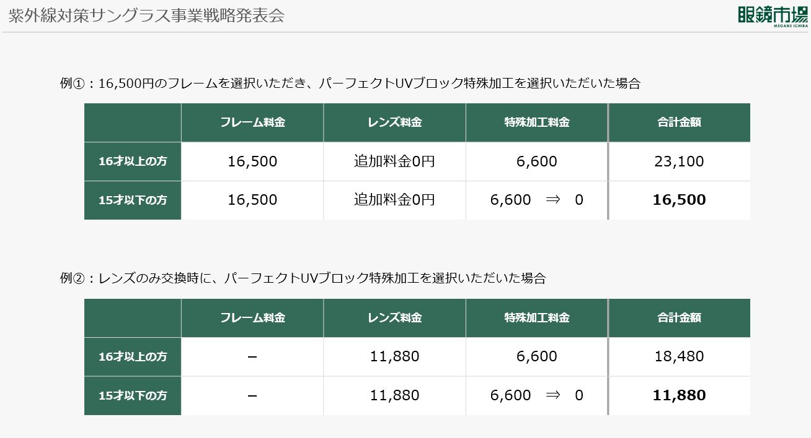This screenshot has height=438, width=811.
Task: Select the 例① description heading text
Action: (350, 84)
